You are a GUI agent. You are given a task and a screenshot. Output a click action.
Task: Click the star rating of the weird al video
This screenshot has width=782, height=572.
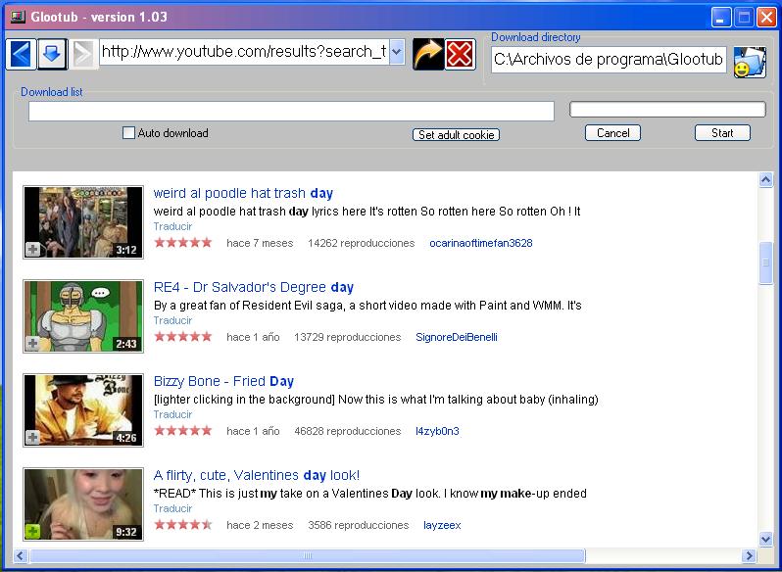pos(183,243)
